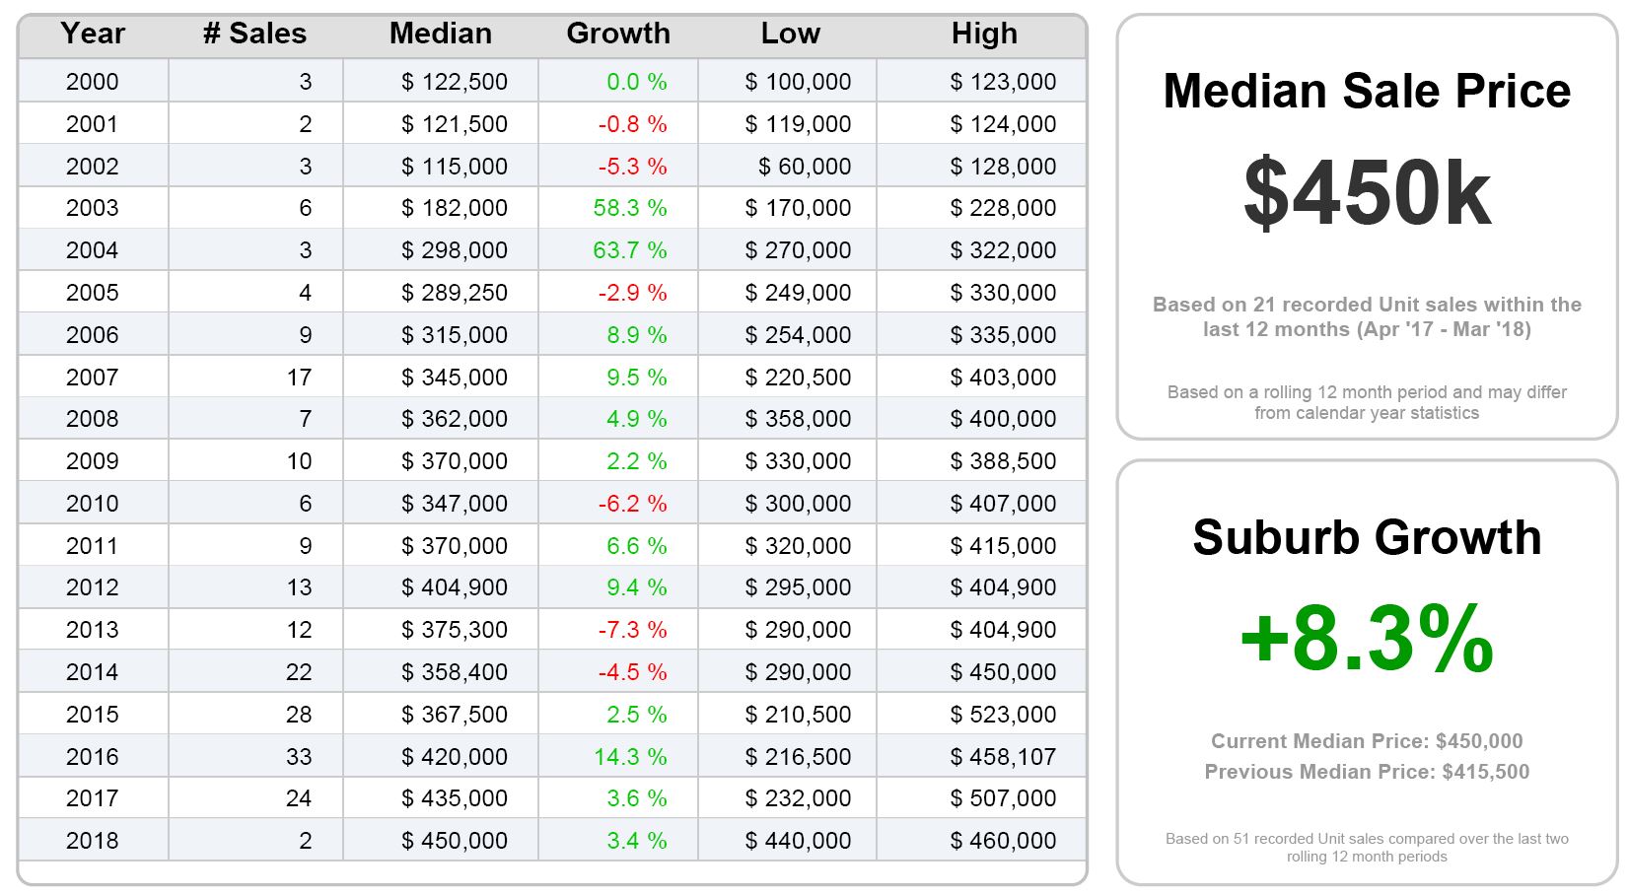
Task: Click the Median column header
Action: (x=440, y=34)
